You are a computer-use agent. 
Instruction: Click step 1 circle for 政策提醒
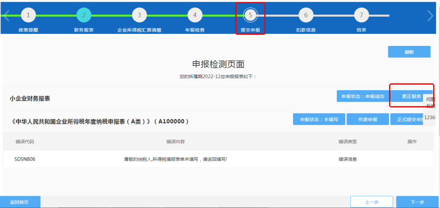28,15
